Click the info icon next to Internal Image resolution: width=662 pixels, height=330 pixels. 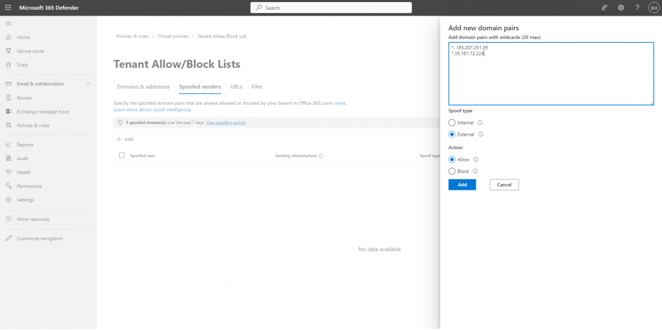point(480,123)
